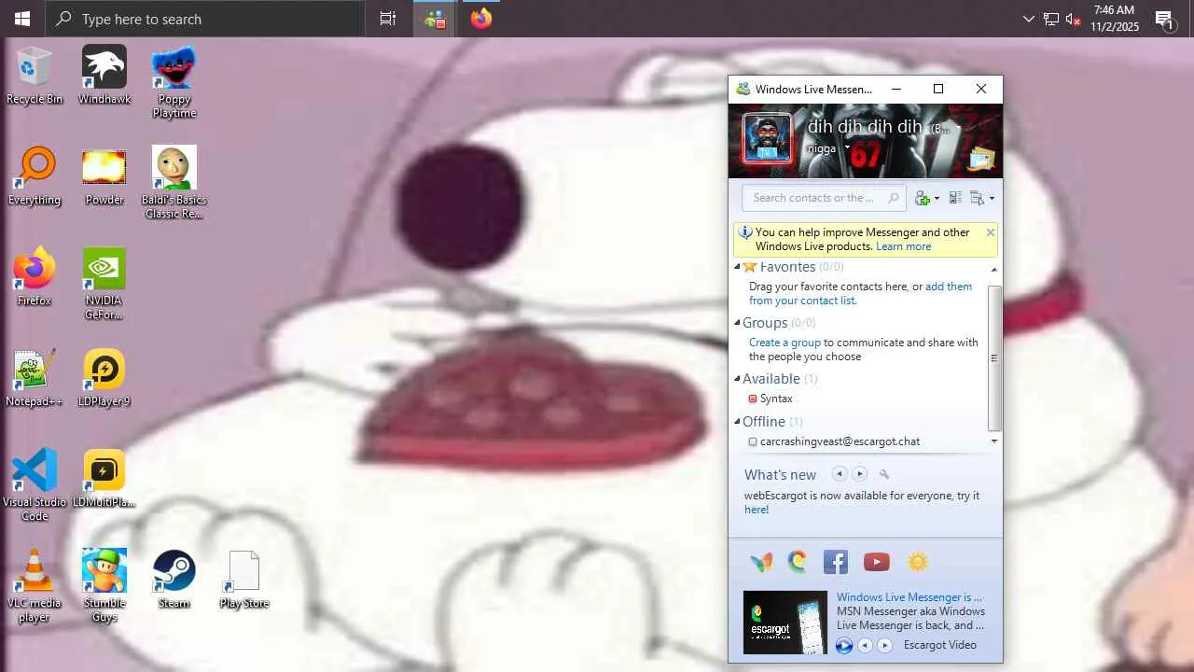Select the Everything search shortcut

coord(35,176)
